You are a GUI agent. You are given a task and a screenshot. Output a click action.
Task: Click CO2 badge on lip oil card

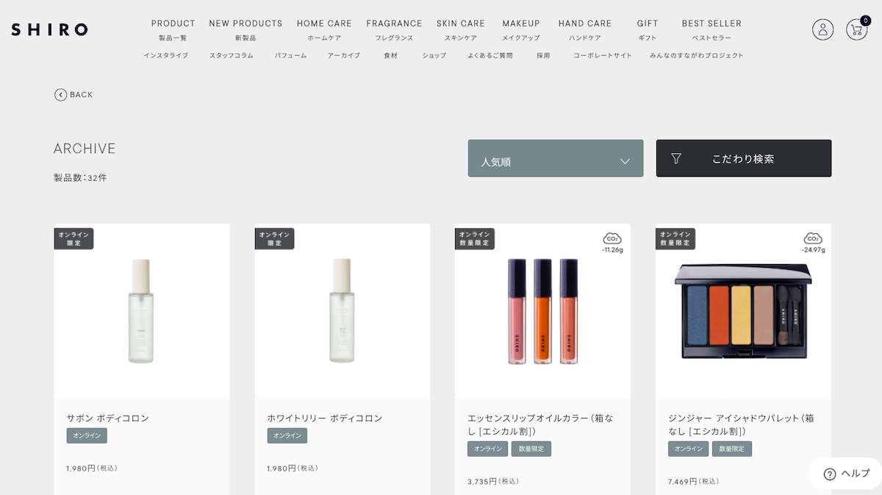612,242
